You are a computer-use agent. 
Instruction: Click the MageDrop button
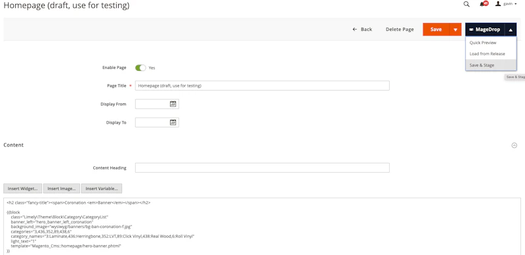[x=485, y=30]
